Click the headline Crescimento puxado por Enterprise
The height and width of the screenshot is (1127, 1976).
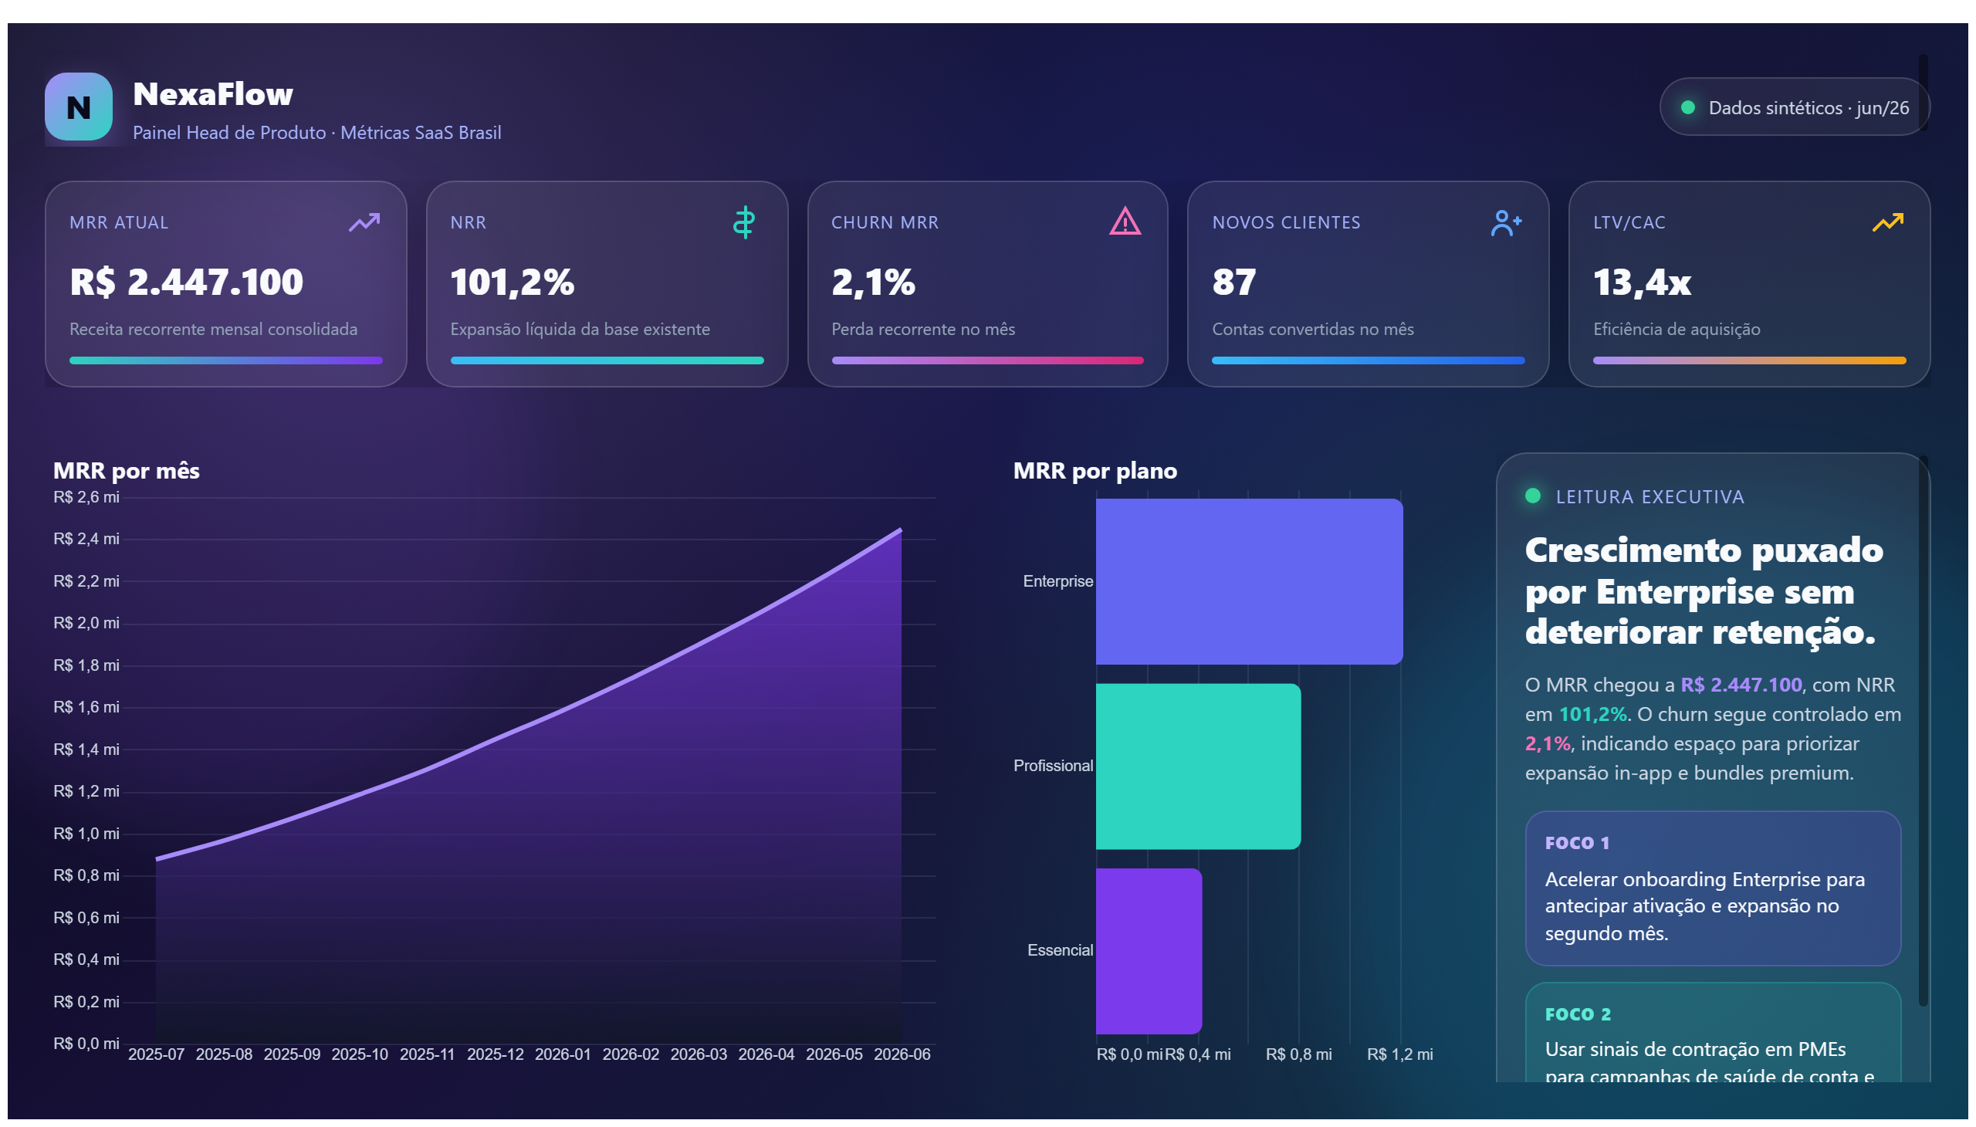click(1704, 591)
